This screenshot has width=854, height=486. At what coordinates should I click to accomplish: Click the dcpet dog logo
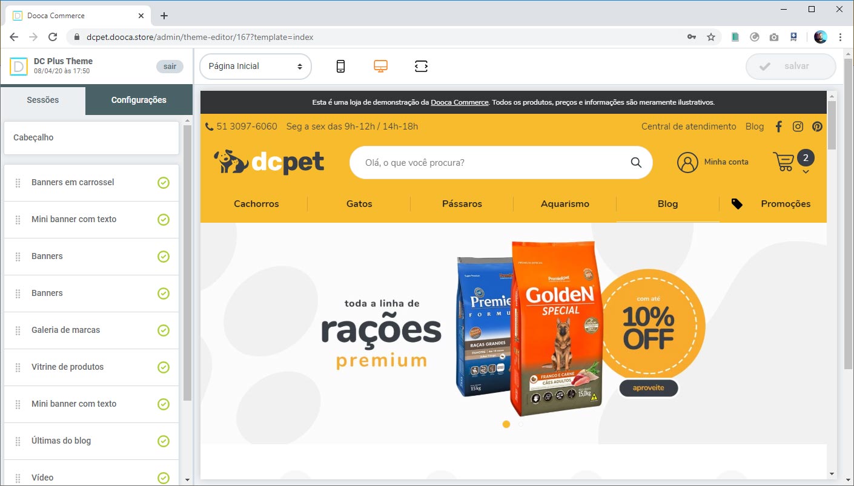tap(269, 162)
